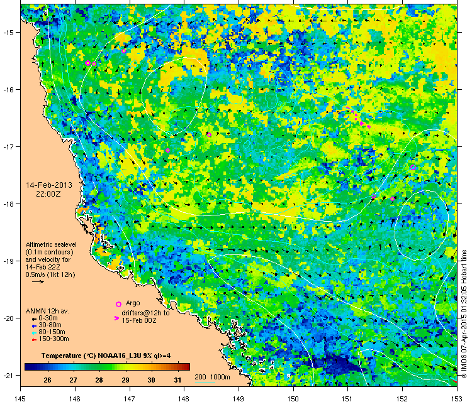Click the latitude axis label -15

tap(8, 32)
